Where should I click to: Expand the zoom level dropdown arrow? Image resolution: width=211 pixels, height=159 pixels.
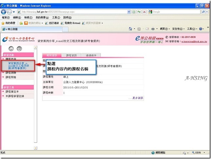[x=204, y=153]
